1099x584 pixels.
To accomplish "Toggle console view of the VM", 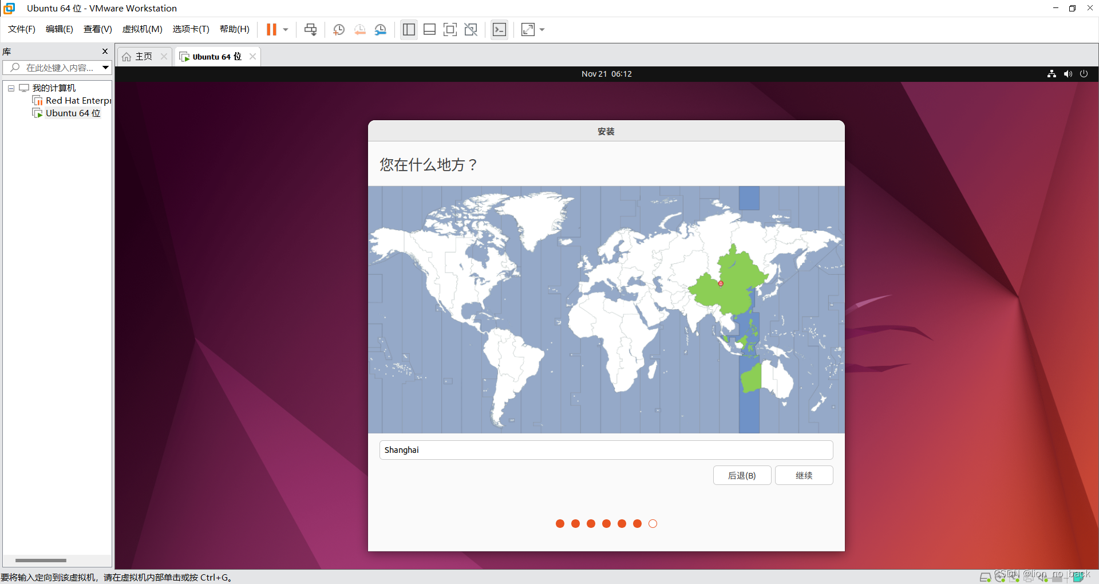I will (x=499, y=29).
